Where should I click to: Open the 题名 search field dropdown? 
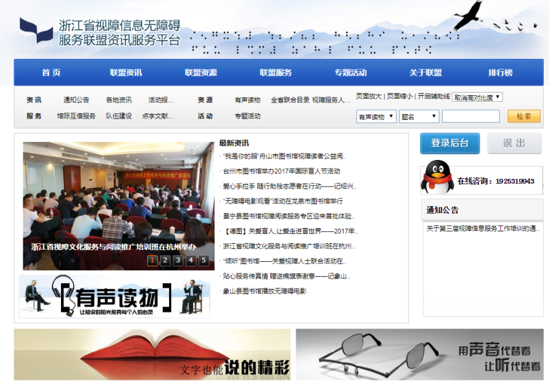pyautogui.click(x=419, y=117)
